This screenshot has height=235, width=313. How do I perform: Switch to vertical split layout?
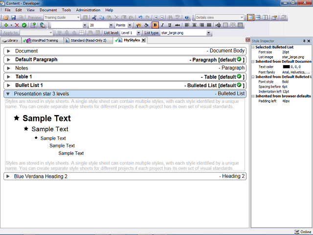tap(265, 18)
